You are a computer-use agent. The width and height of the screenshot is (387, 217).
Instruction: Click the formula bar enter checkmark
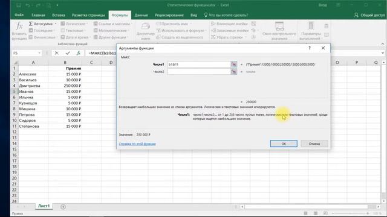(68, 53)
